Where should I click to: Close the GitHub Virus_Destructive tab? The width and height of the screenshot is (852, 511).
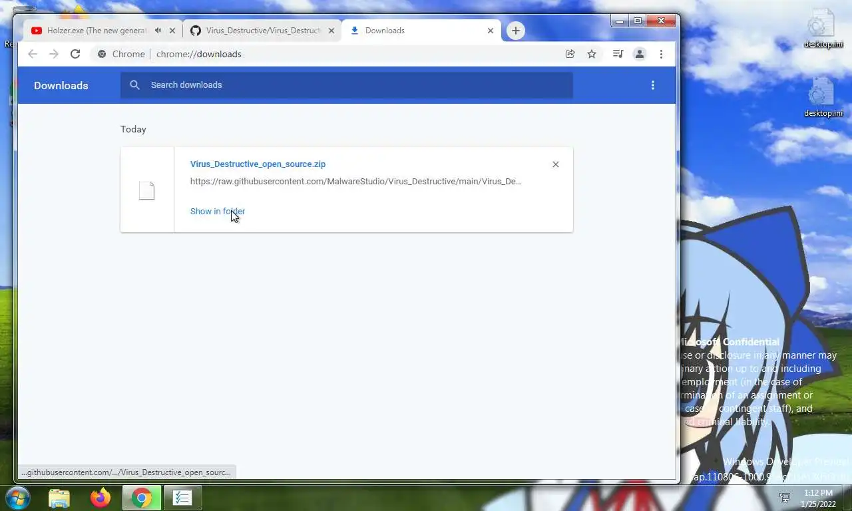pos(331,31)
